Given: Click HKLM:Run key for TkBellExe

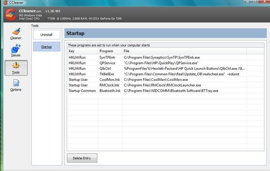Looking at the screenshot, I should [x=77, y=74].
